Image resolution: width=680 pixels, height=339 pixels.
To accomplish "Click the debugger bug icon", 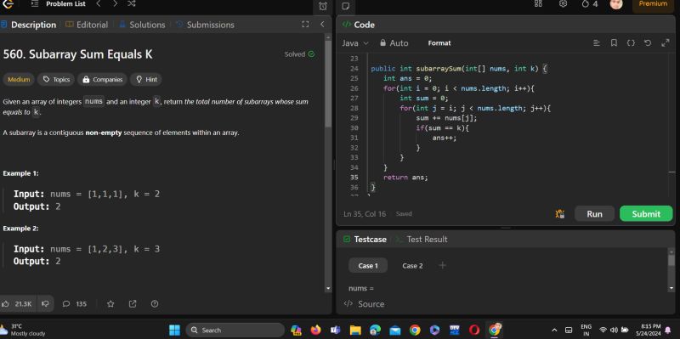I will coord(560,214).
